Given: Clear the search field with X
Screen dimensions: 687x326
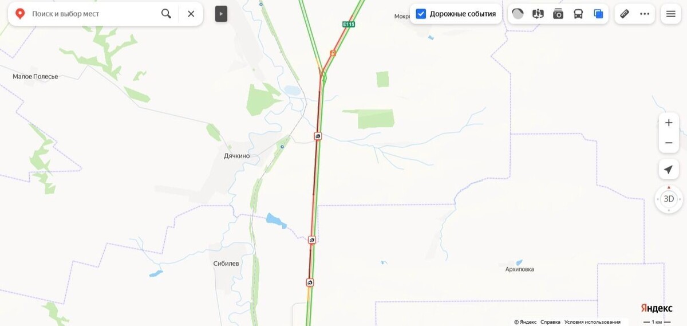Looking at the screenshot, I should point(191,14).
